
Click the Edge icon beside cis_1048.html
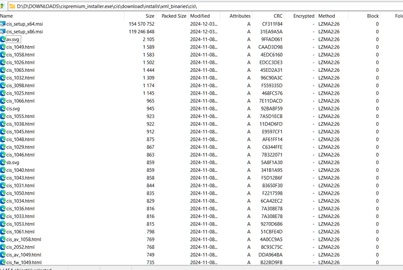(3, 139)
